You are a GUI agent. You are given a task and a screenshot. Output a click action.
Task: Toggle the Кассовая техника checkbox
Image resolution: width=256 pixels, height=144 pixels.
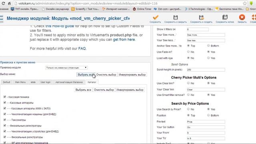[4, 97]
